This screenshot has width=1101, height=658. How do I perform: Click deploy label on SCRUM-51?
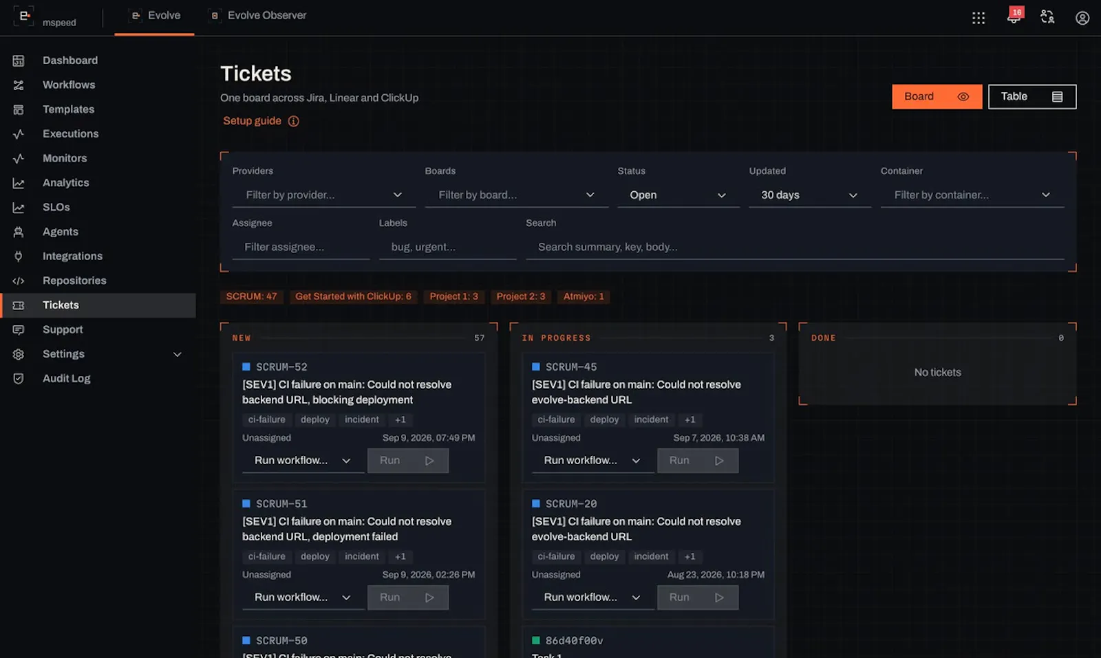315,557
